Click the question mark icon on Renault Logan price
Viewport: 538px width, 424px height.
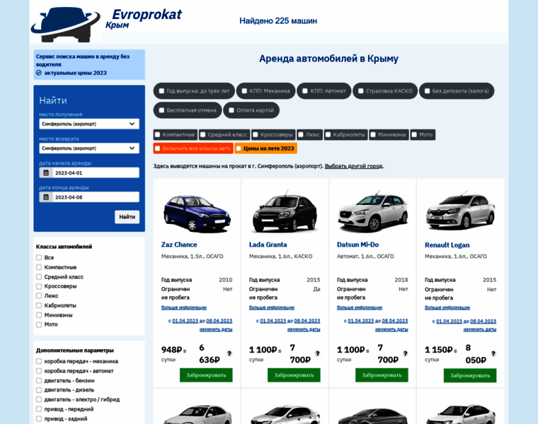point(493,353)
